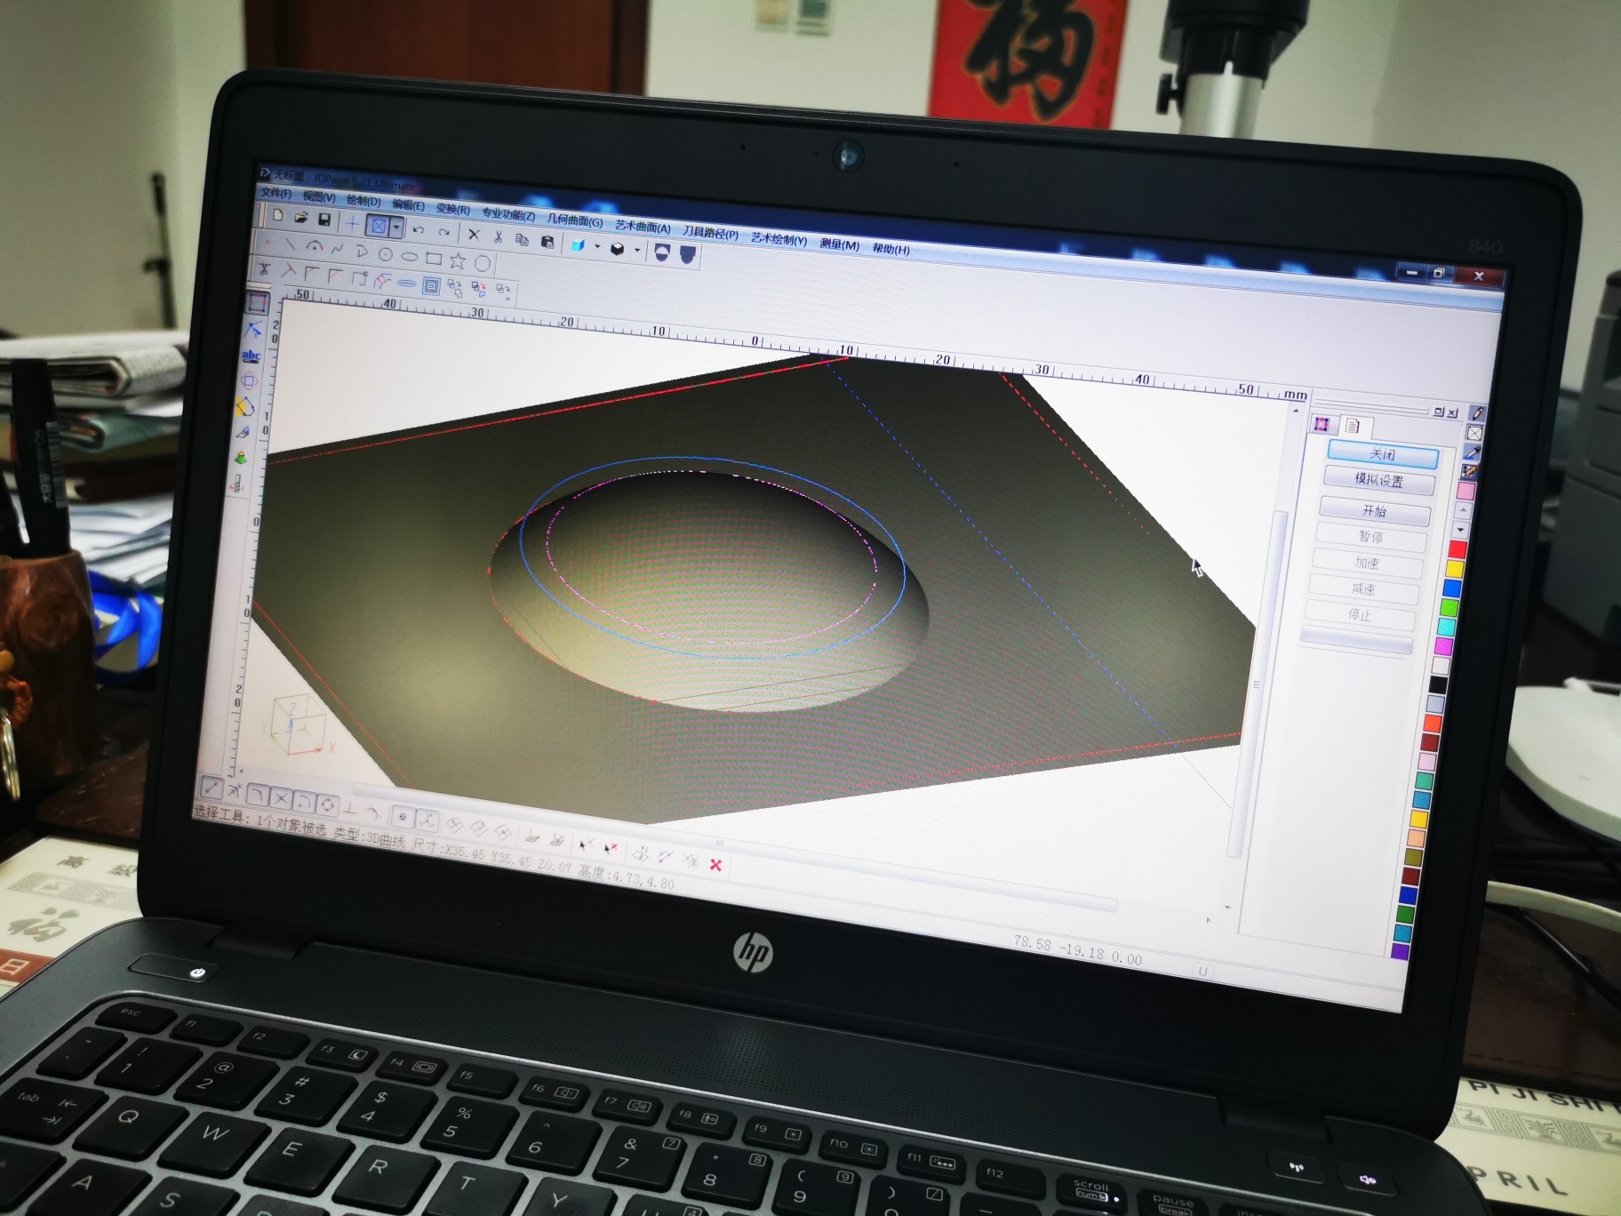Viewport: 1621px width, 1216px height.
Task: Pick the red color swatch
Action: [x=1457, y=549]
